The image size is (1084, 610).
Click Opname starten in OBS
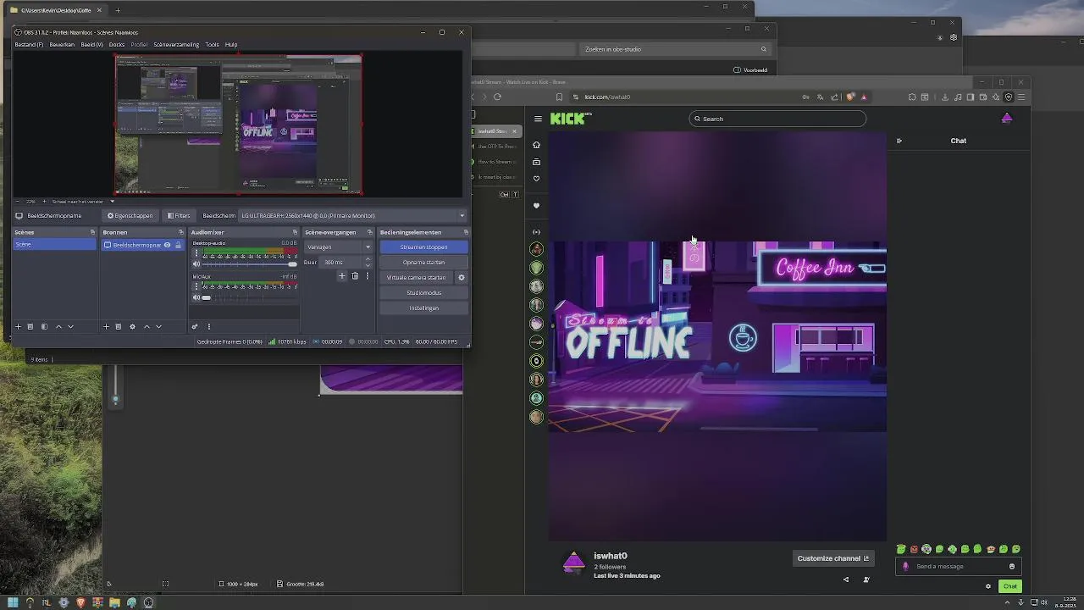point(423,262)
